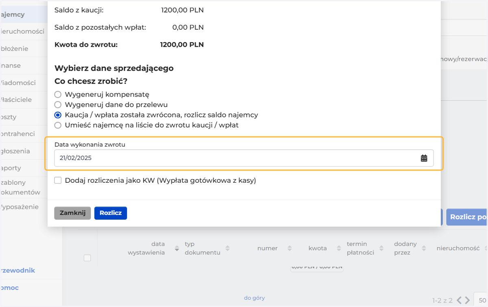Viewport: 488px width, 307px height.
Task: Select Kaucja / wpłata została zwrócona option
Action: 58,115
